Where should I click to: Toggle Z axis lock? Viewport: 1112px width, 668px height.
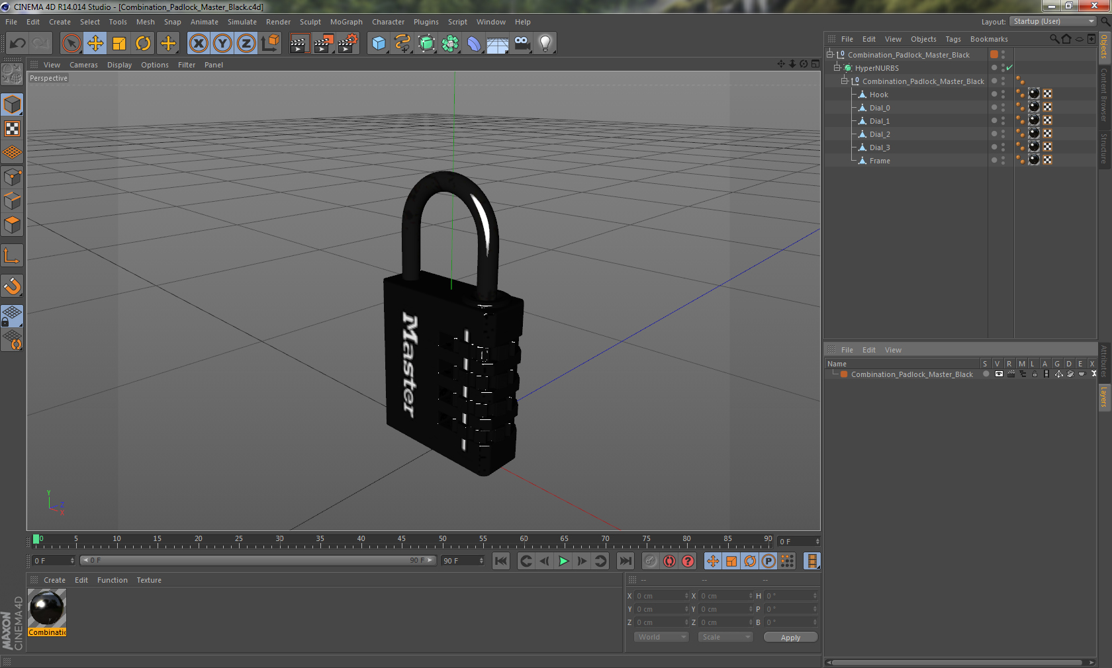tap(246, 44)
